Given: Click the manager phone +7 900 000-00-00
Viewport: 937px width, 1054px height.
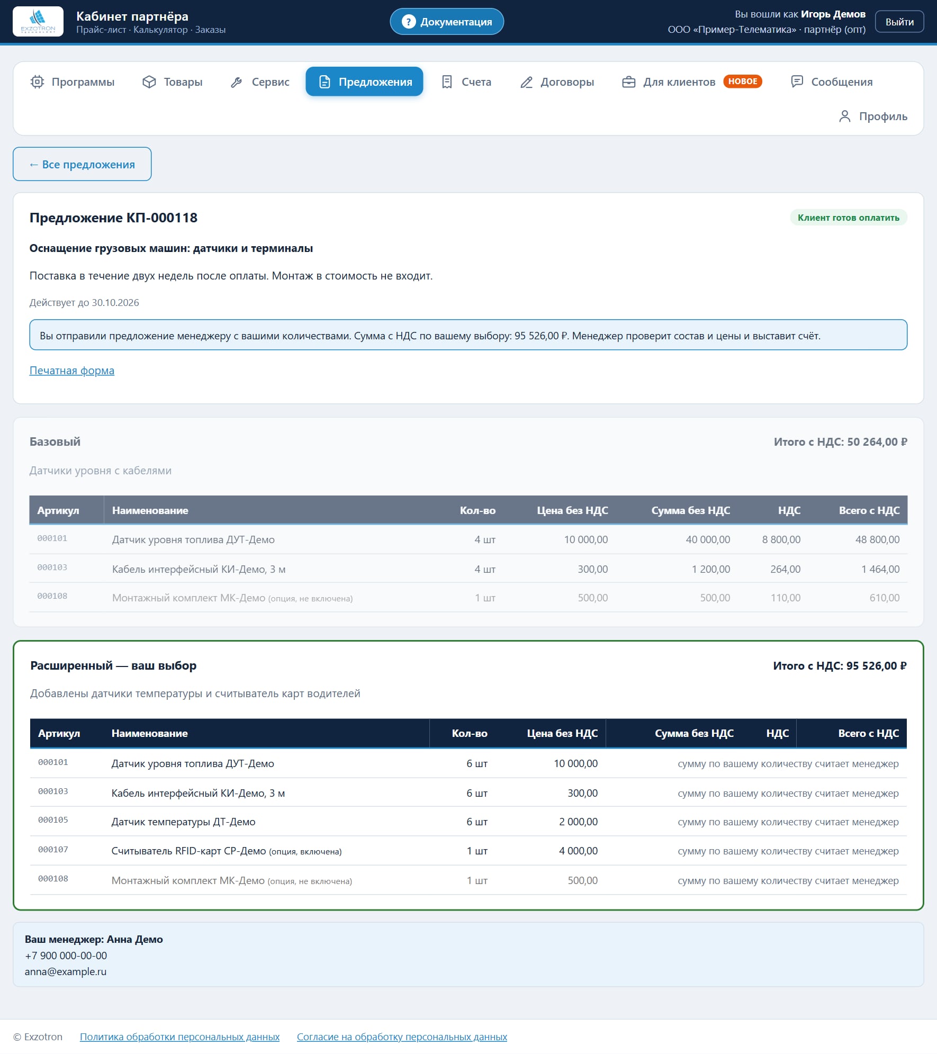Looking at the screenshot, I should [66, 956].
